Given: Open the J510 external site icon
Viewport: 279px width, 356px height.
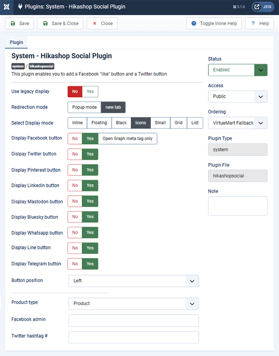Looking at the screenshot, I should tap(257, 7).
